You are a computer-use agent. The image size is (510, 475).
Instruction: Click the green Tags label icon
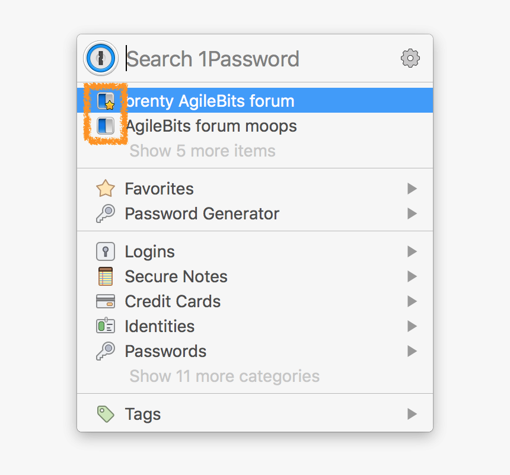pos(105,414)
